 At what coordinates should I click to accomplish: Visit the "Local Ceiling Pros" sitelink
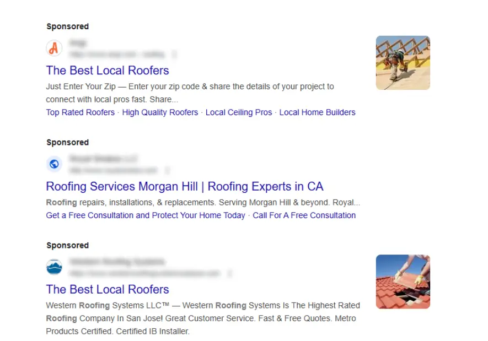point(239,112)
